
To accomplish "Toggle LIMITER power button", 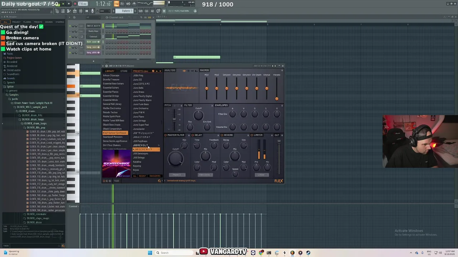I will [252, 135].
